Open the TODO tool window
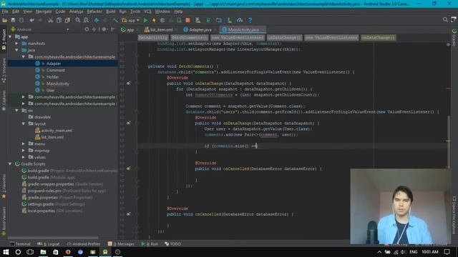Screen dimensions: 458x257 click(172, 244)
